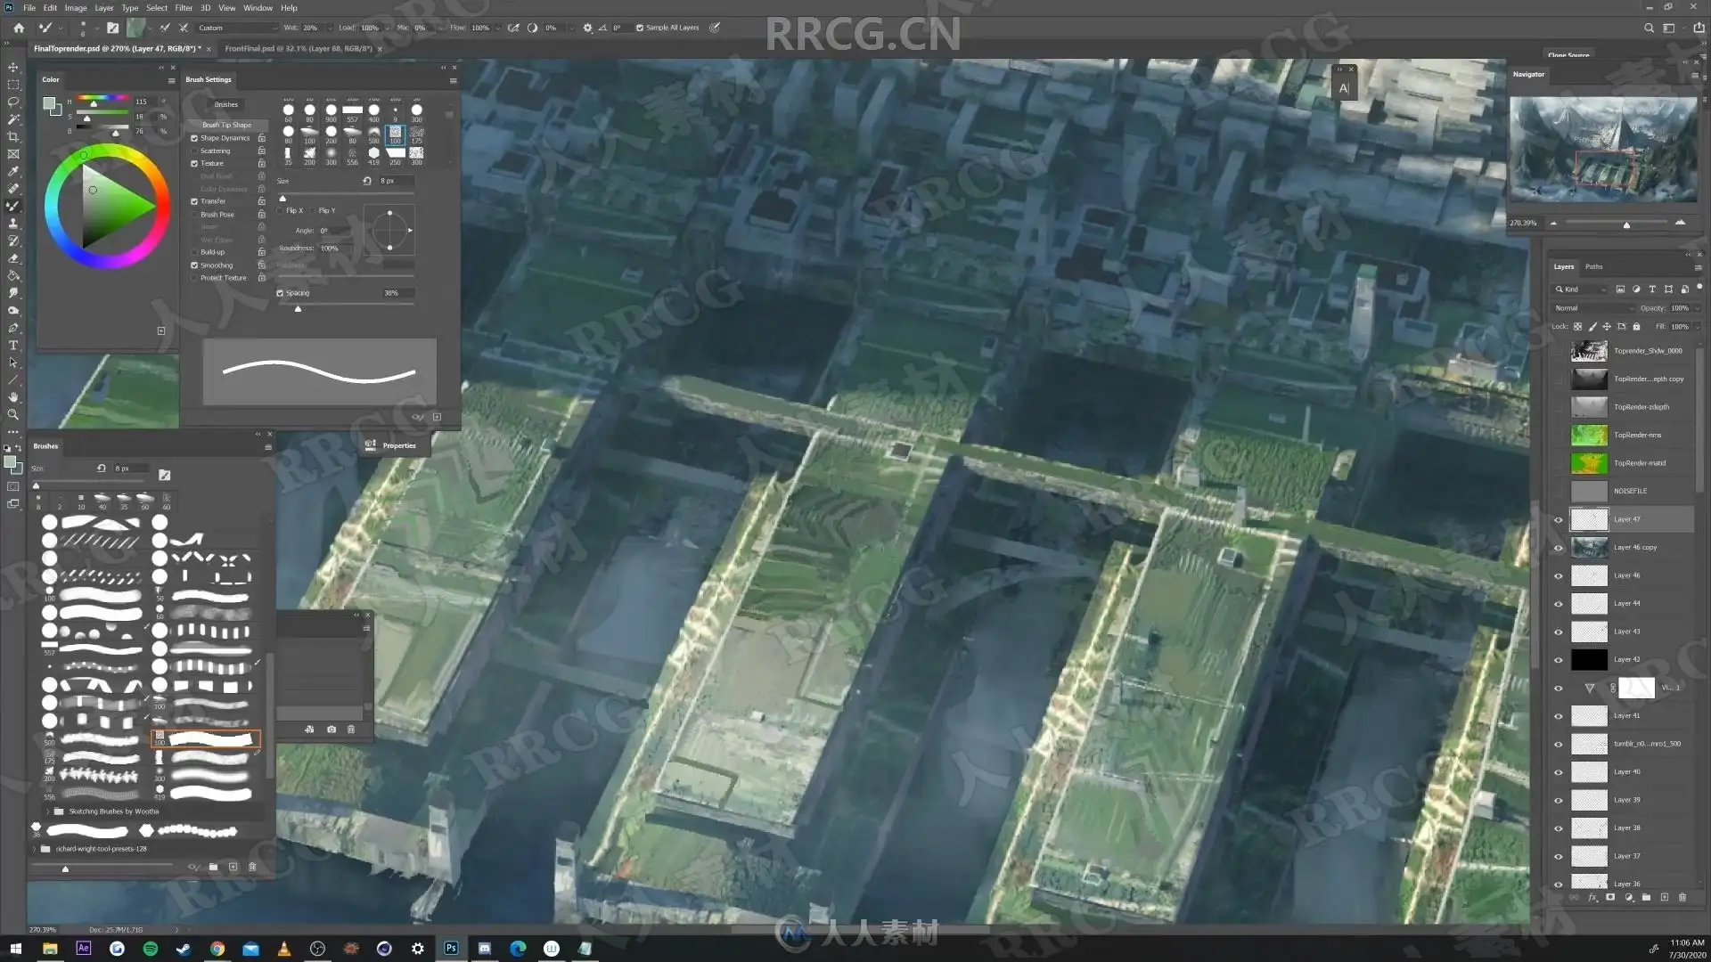Image resolution: width=1711 pixels, height=962 pixels.
Task: Hide Layer 44 visibility eye
Action: click(x=1559, y=604)
